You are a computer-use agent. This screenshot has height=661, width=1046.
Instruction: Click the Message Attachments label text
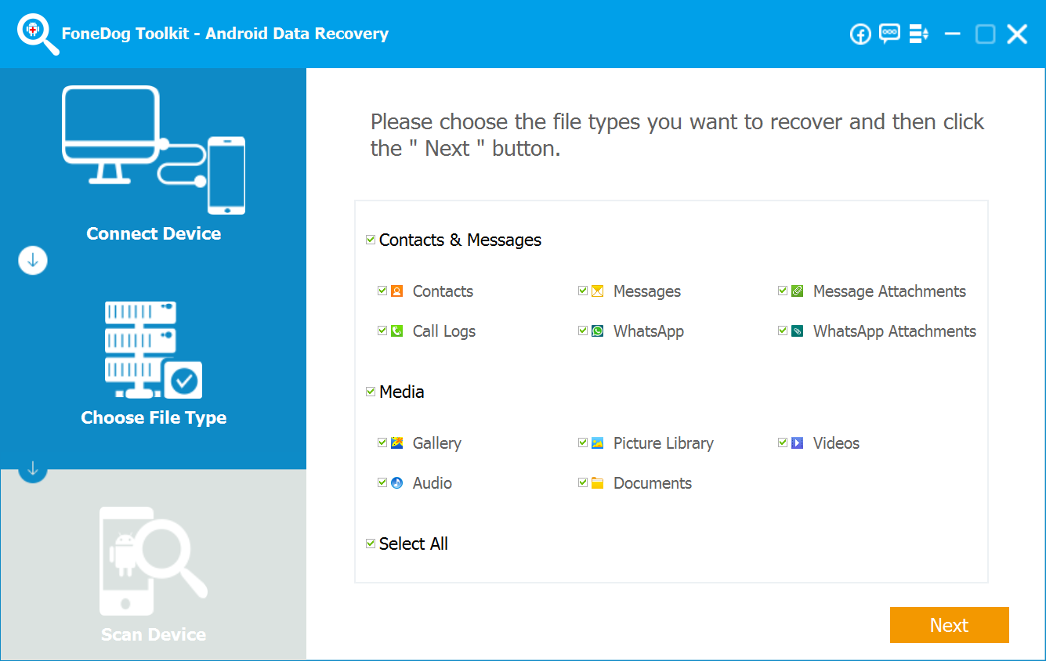(889, 291)
